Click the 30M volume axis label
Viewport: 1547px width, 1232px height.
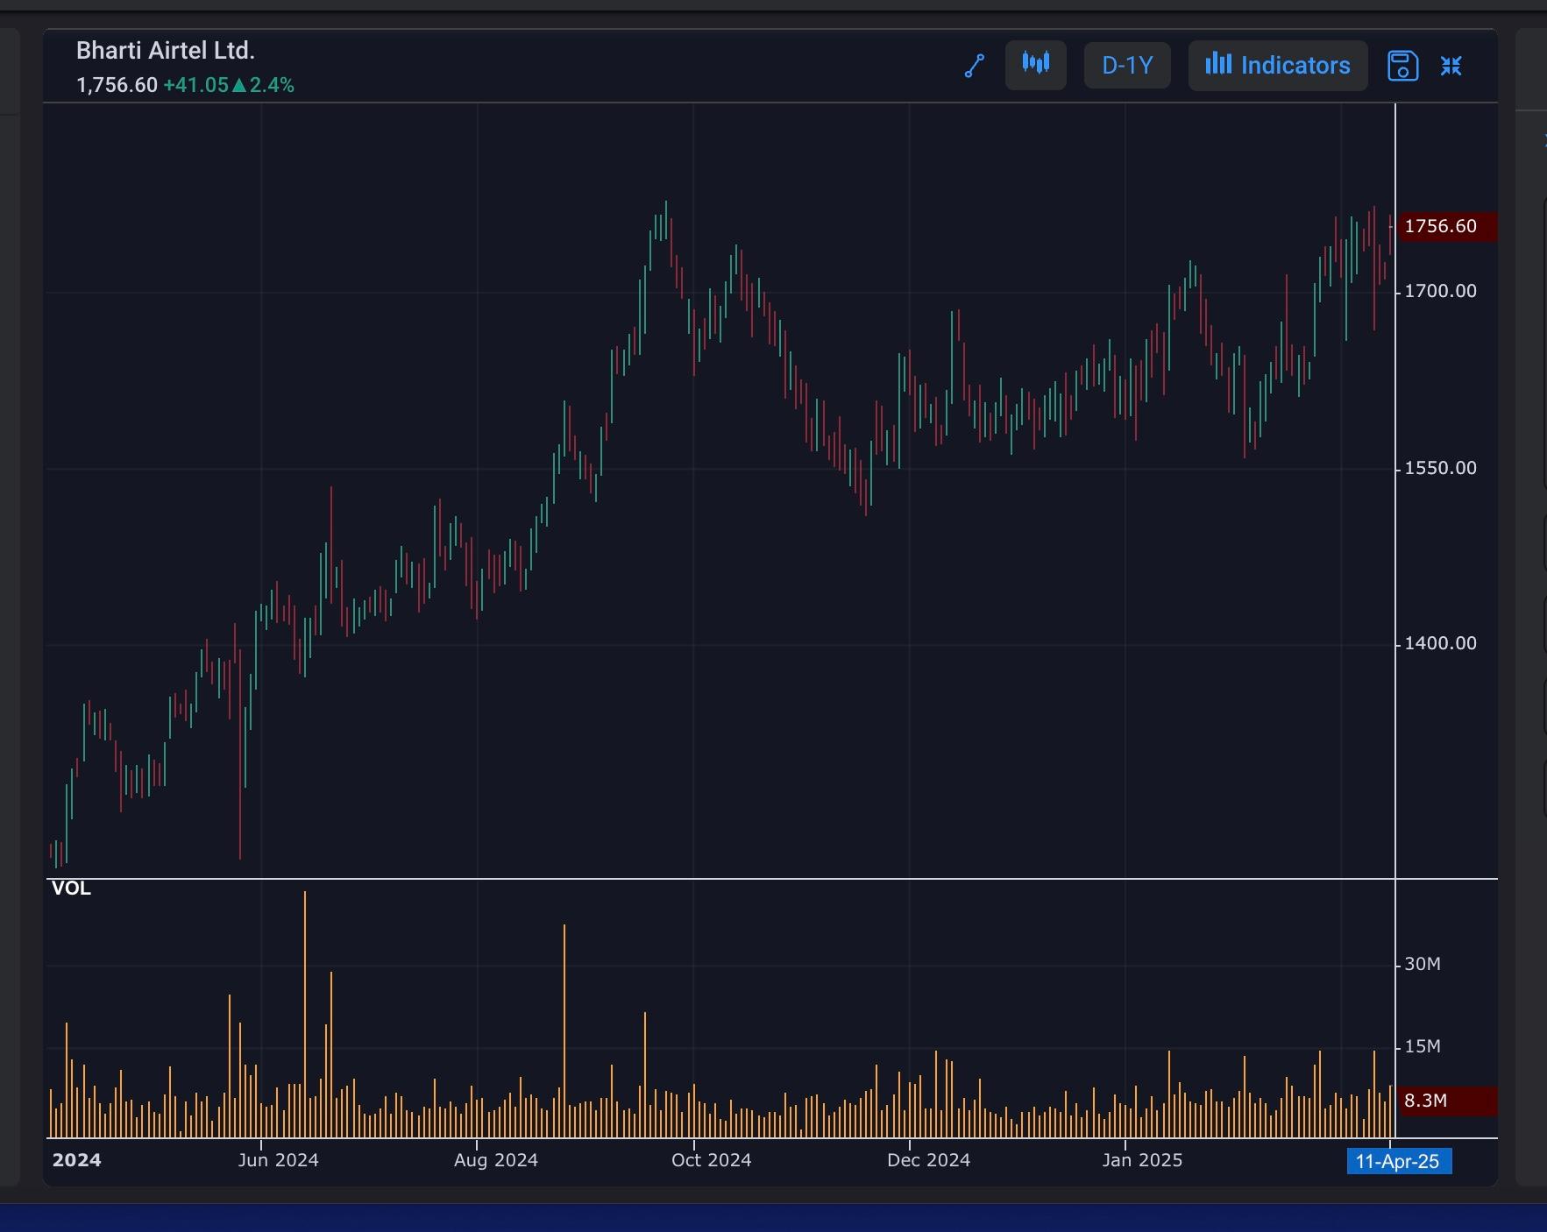1423,964
